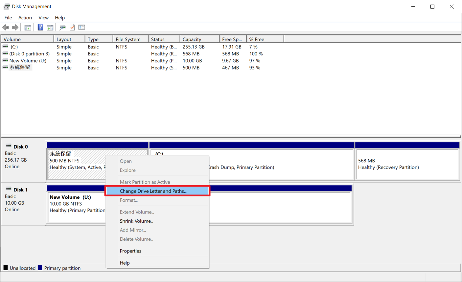Screen dimensions: 462x282
Task: Select the Disk 1 header panel
Action: (23, 204)
